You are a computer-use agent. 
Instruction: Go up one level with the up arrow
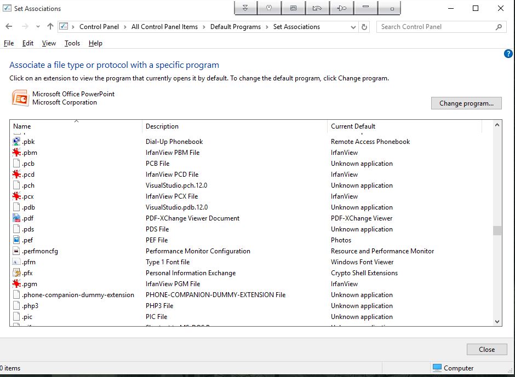pyautogui.click(x=50, y=27)
